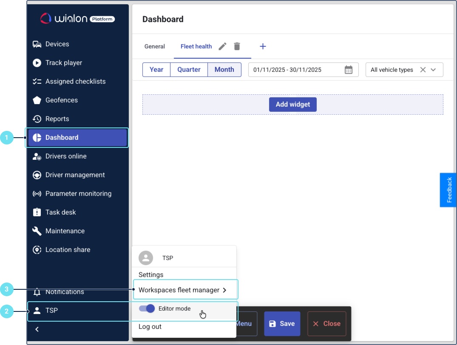Open Maintenance from the sidebar
The width and height of the screenshot is (457, 345).
(65, 231)
